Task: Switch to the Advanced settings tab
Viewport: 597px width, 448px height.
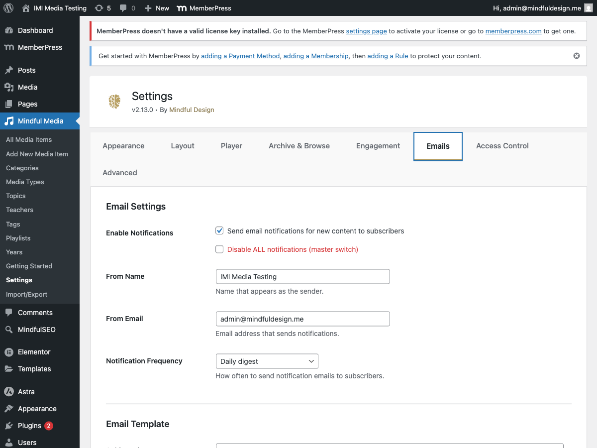Action: pos(119,173)
